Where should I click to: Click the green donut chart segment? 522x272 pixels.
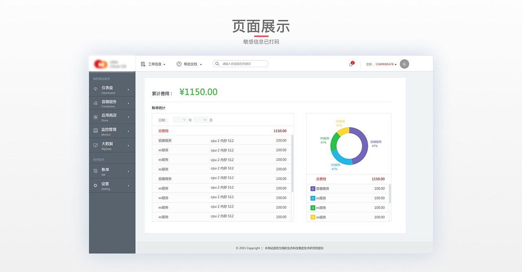click(333, 142)
